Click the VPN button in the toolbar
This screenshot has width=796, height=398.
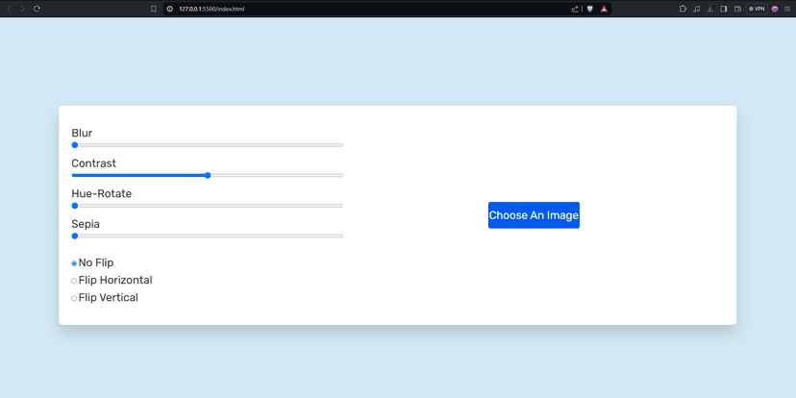tap(757, 9)
